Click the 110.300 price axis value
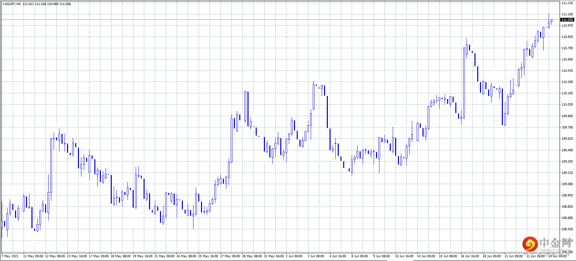Image resolution: width=576 pixels, height=261 pixels. click(567, 82)
